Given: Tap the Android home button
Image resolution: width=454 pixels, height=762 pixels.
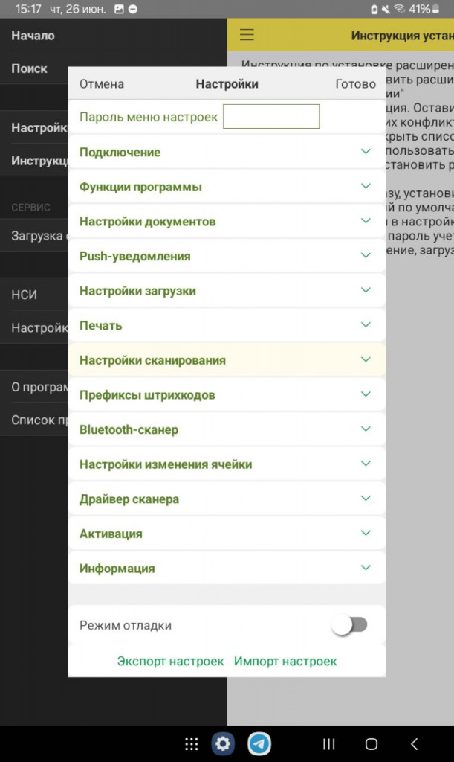Looking at the screenshot, I should [x=372, y=743].
